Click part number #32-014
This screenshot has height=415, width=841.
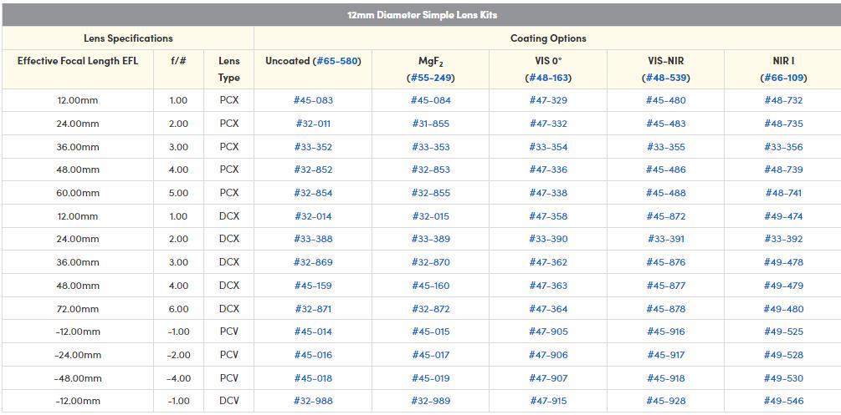pos(313,216)
